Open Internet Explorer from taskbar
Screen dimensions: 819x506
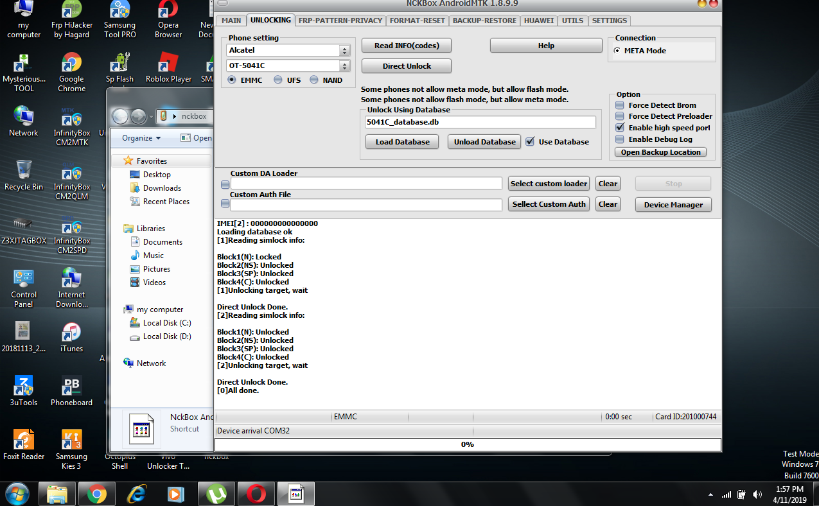pyautogui.click(x=137, y=494)
